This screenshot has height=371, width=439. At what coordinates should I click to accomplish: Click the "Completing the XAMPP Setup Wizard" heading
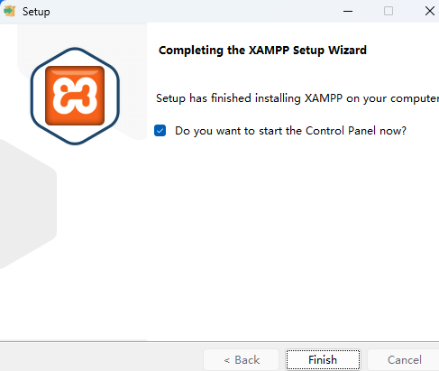pyautogui.click(x=262, y=51)
